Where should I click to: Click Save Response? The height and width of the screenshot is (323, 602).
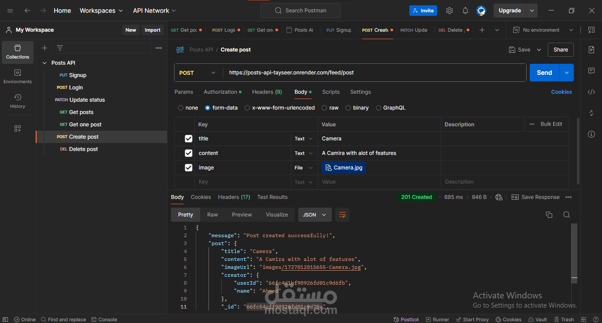(x=535, y=197)
